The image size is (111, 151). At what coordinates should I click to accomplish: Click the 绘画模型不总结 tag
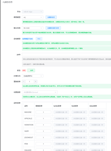point(28,39)
